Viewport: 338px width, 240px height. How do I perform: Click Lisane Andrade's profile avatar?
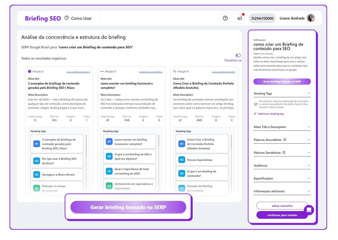pyautogui.click(x=310, y=18)
